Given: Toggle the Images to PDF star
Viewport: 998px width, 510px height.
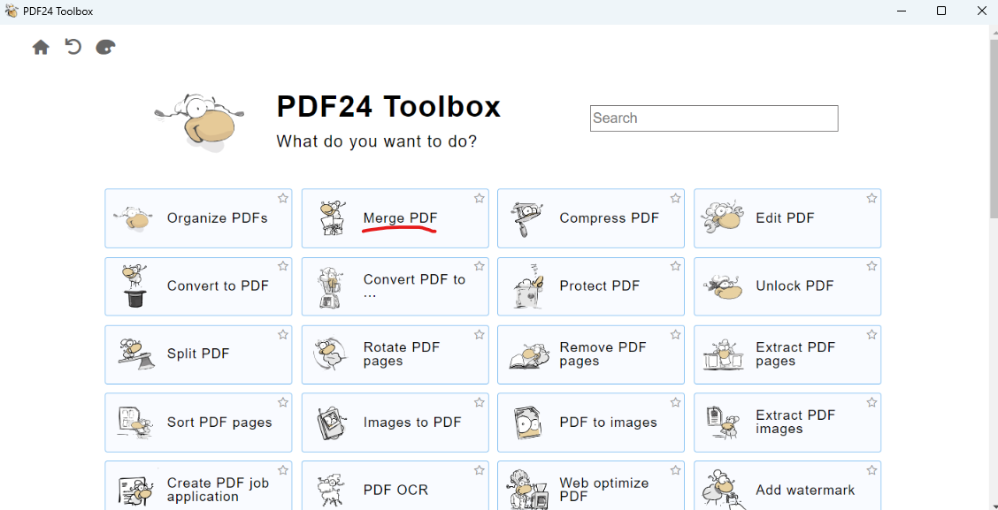Looking at the screenshot, I should (x=480, y=402).
